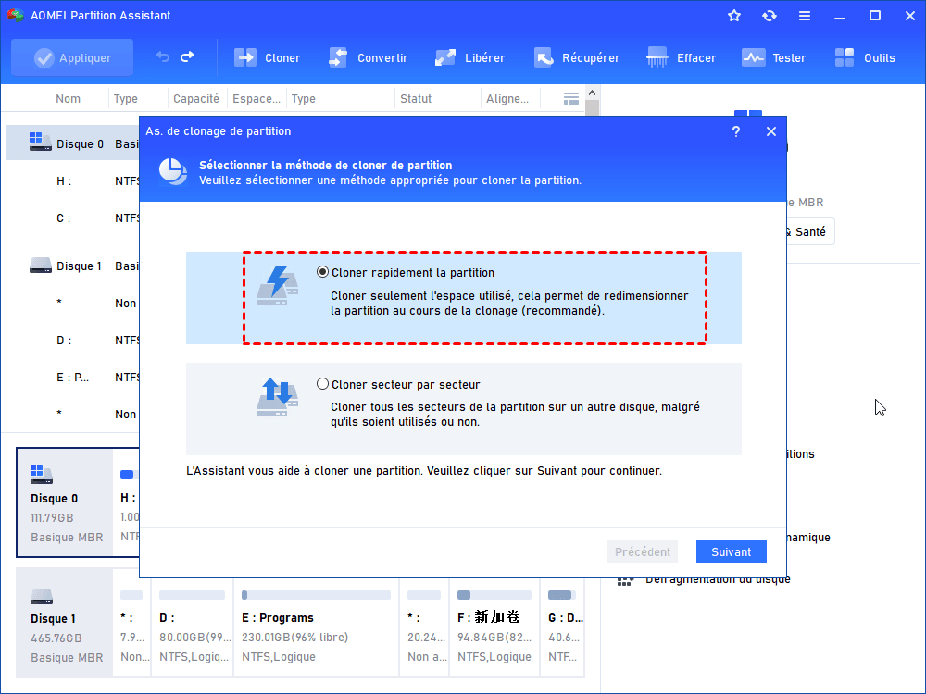Open the Récupérer toolbar menu
The height and width of the screenshot is (694, 926).
point(577,57)
